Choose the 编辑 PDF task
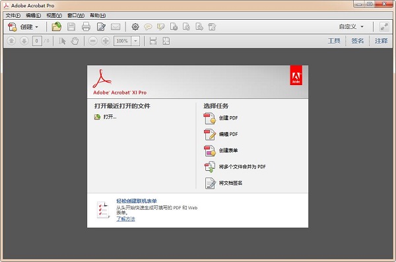This screenshot has height=262, width=396. (220, 134)
